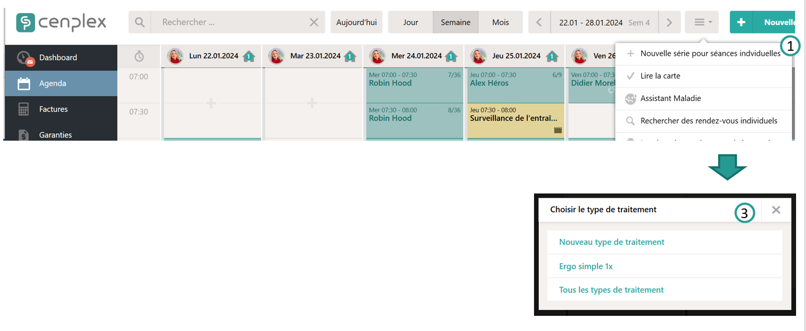Switch to Mois view
The image size is (806, 331).
(x=501, y=22)
